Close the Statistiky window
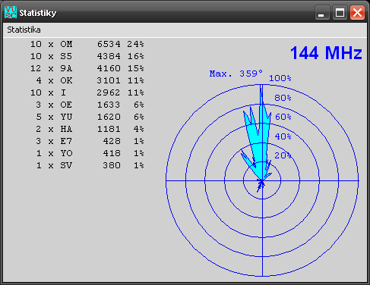The image size is (370, 285). point(357,13)
